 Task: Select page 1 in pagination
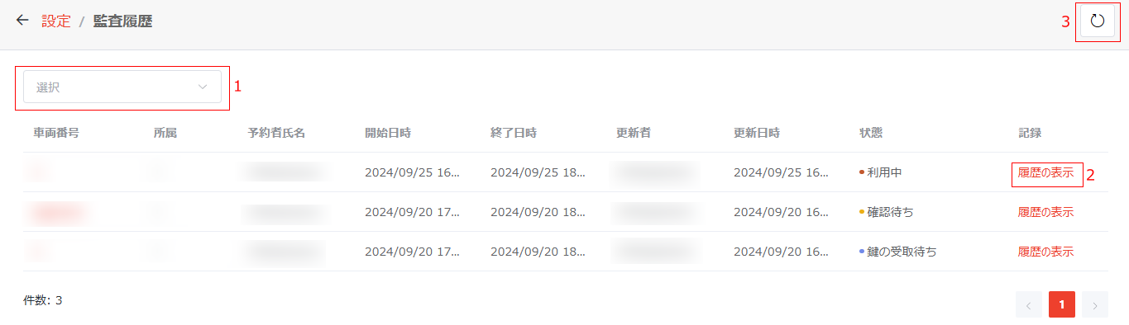tap(1061, 304)
